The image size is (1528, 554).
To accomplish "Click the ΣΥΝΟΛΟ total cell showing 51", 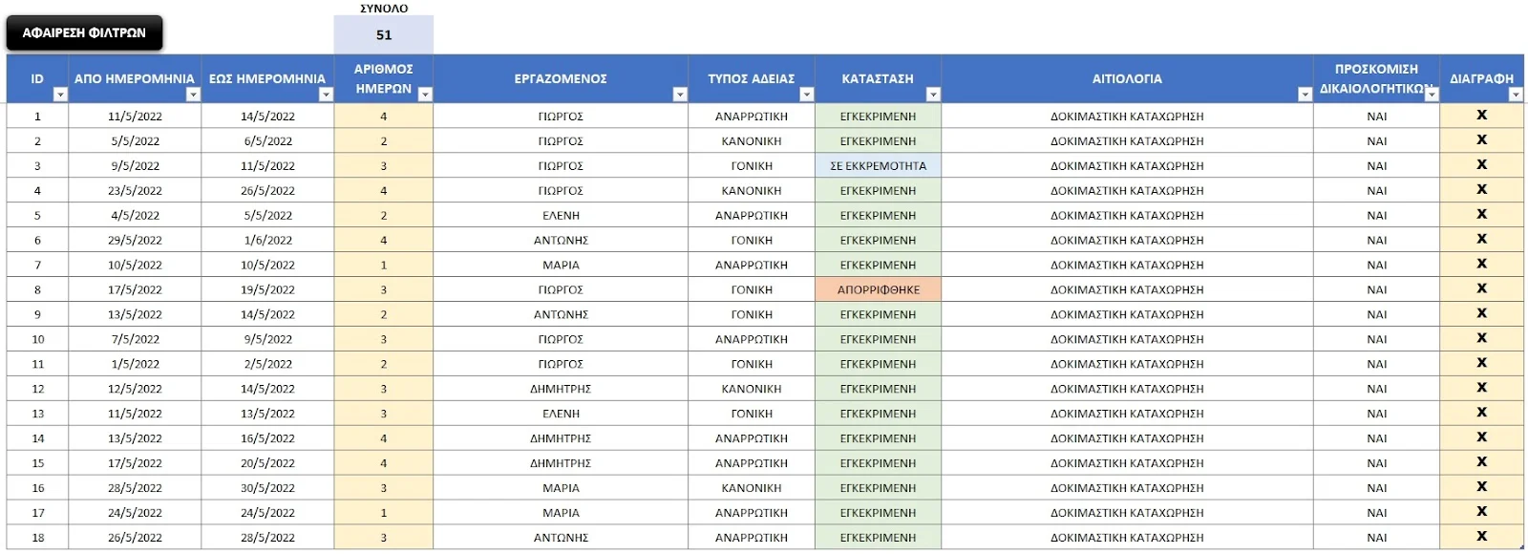I will pyautogui.click(x=384, y=35).
